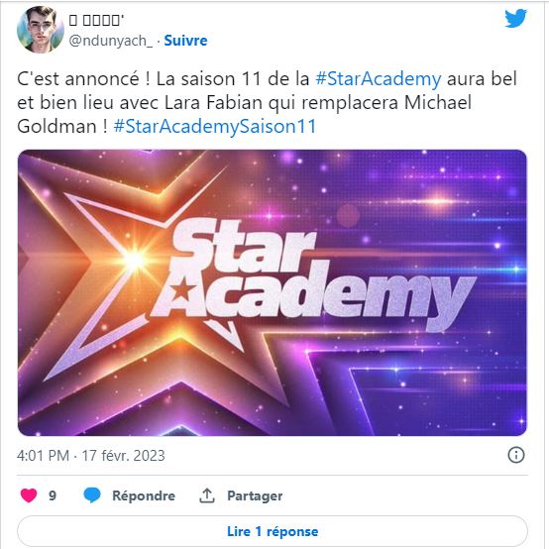549x549 pixels.
Task: Open the Star Academy logo image
Action: (273, 292)
